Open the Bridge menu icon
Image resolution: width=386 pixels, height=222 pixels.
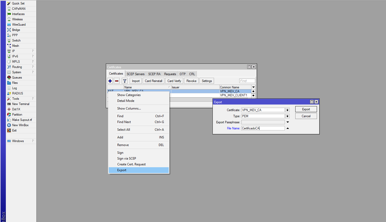[x=9, y=30]
